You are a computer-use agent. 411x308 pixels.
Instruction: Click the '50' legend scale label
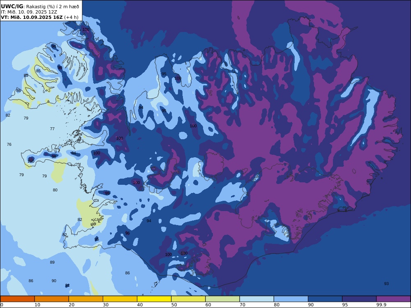pyautogui.click(x=174, y=305)
